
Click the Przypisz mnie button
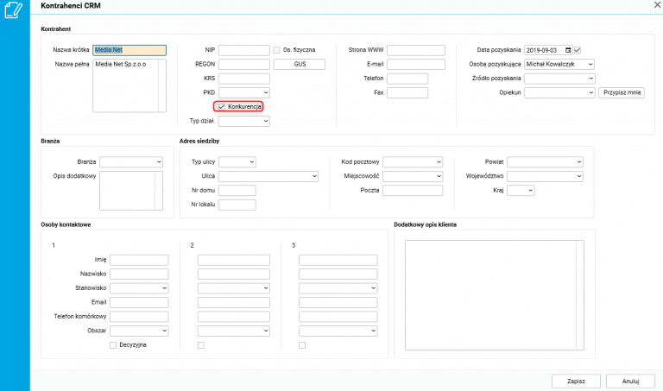622,92
